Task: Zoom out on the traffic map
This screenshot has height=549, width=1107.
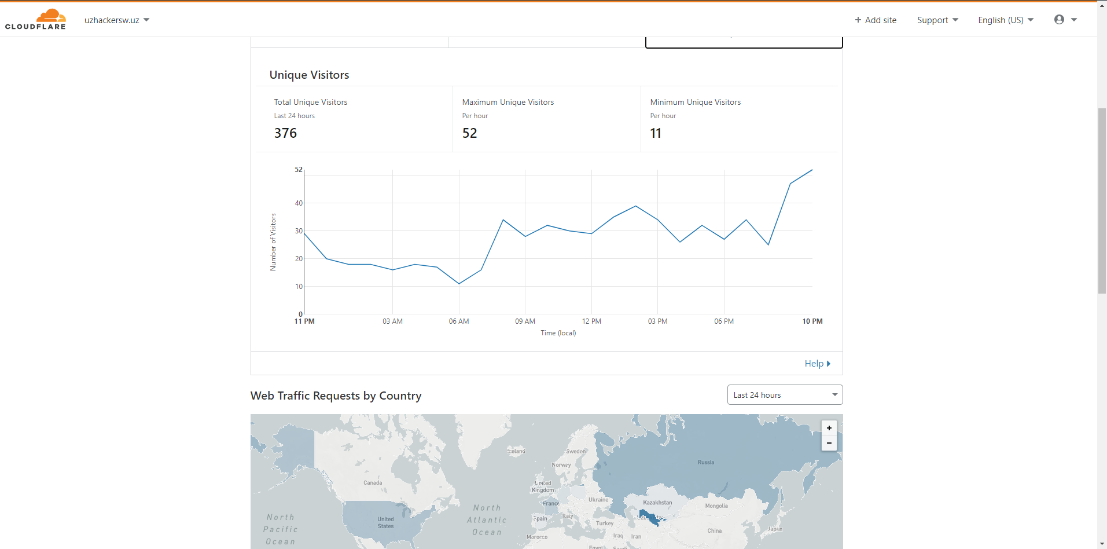Action: 829,443
